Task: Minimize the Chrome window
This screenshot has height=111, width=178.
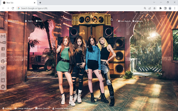Action: pyautogui.click(x=161, y=2)
